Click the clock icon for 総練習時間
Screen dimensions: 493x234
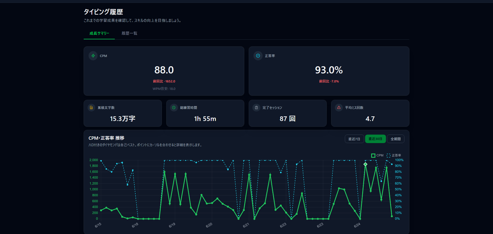tap(174, 108)
